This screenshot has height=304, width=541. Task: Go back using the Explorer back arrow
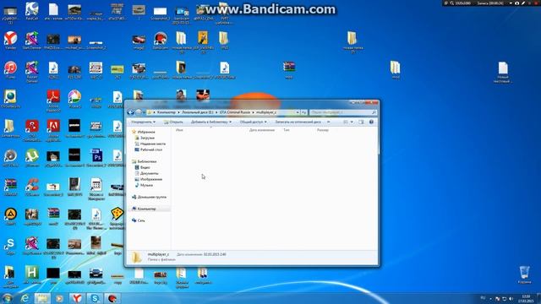click(x=130, y=112)
